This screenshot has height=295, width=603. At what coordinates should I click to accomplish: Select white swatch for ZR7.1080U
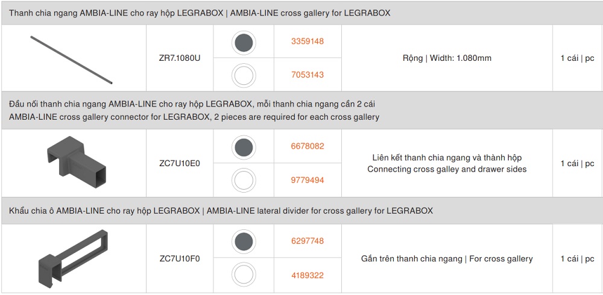pyautogui.click(x=244, y=75)
